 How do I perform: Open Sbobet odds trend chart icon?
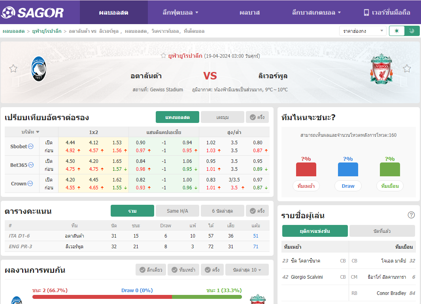[31, 146]
